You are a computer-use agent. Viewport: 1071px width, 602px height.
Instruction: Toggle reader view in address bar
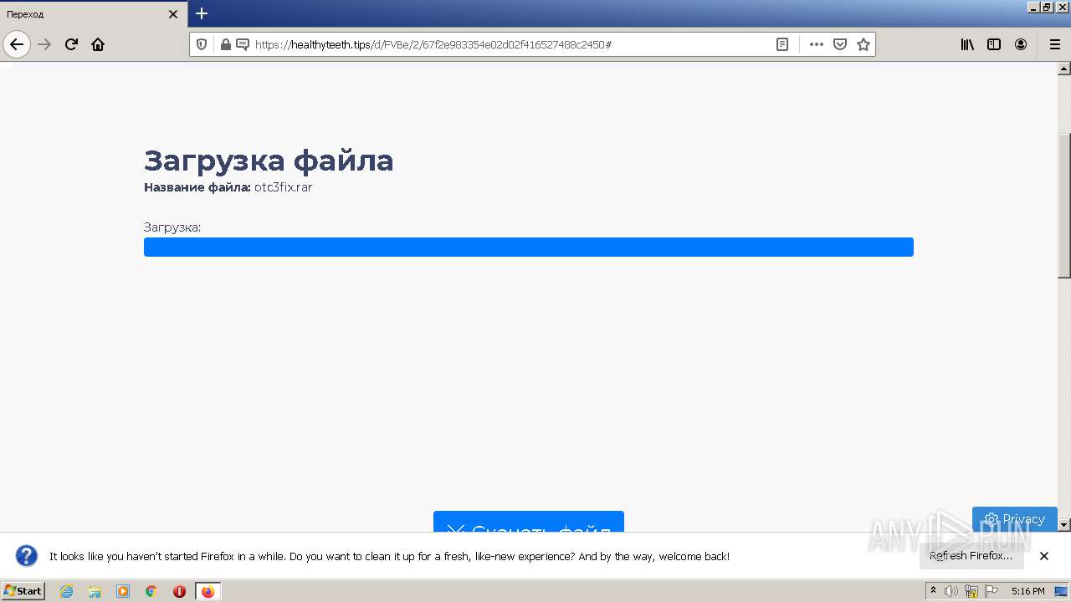pos(782,44)
